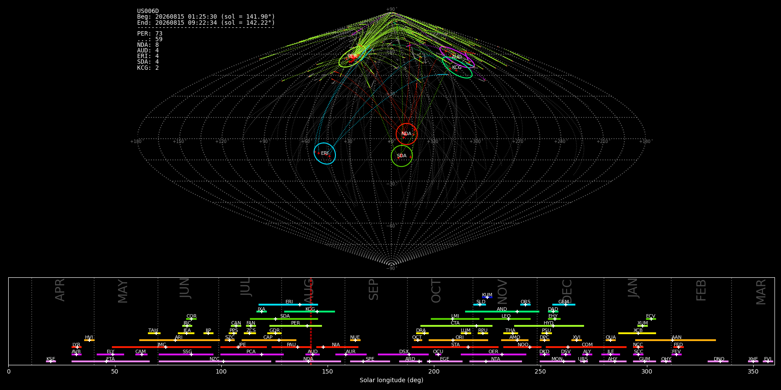781x390 pixels.
Task: Click the Solar longitude axis label
Action: click(391, 380)
